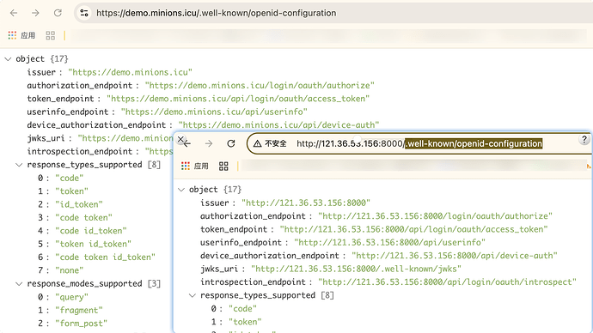Image resolution: width=593 pixels, height=333 pixels.
Task: Reload the demo.minions.icu page
Action: (58, 13)
